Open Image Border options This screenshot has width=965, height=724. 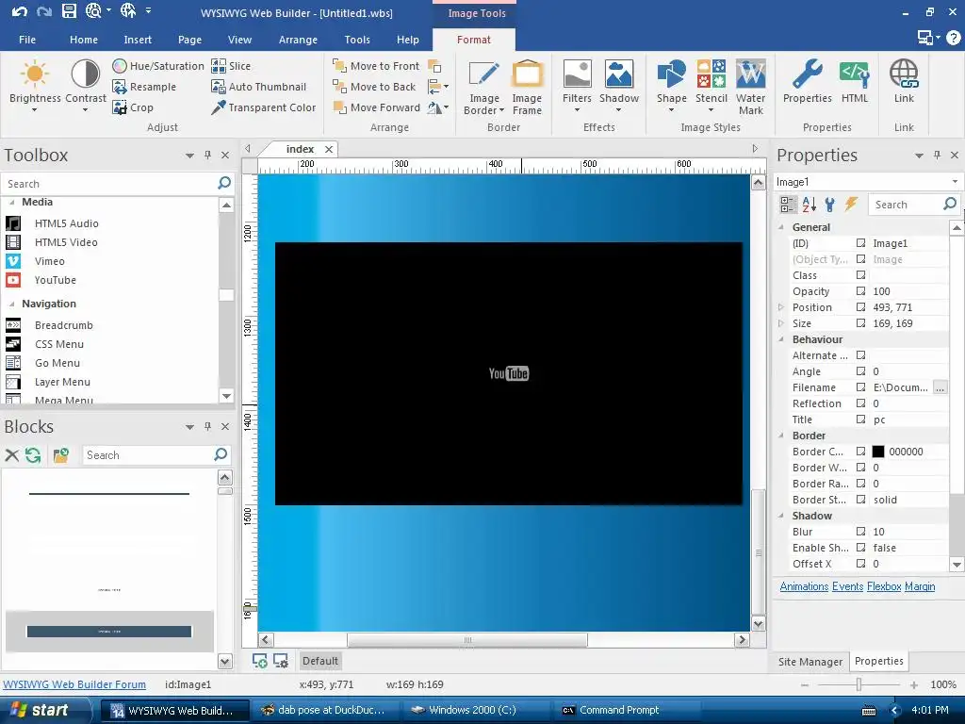[x=483, y=88]
